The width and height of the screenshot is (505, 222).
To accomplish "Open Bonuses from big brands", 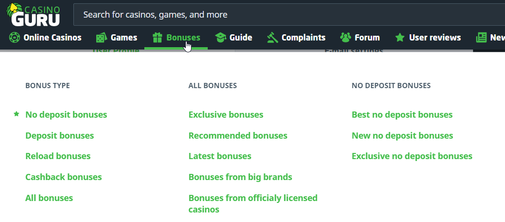I will (x=240, y=177).
